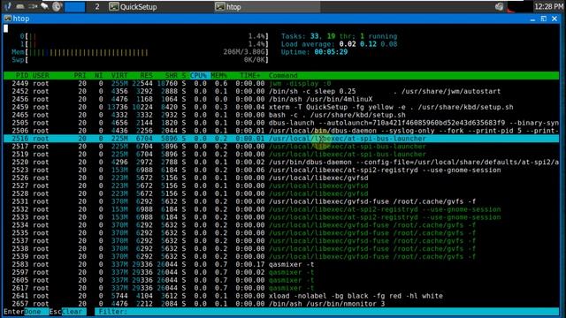Select process 2465 bash -c setup.sh

281,115
